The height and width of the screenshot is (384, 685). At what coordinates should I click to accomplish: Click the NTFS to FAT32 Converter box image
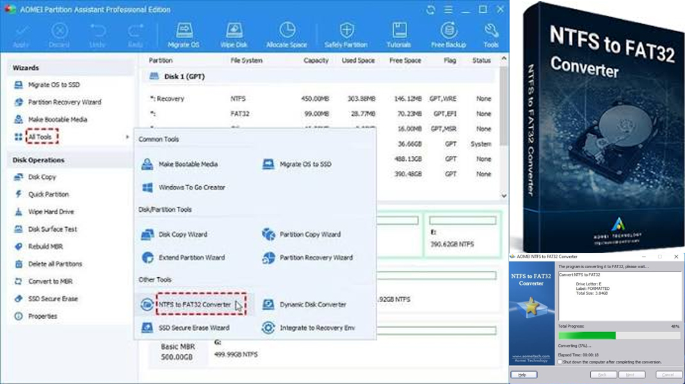coord(603,127)
